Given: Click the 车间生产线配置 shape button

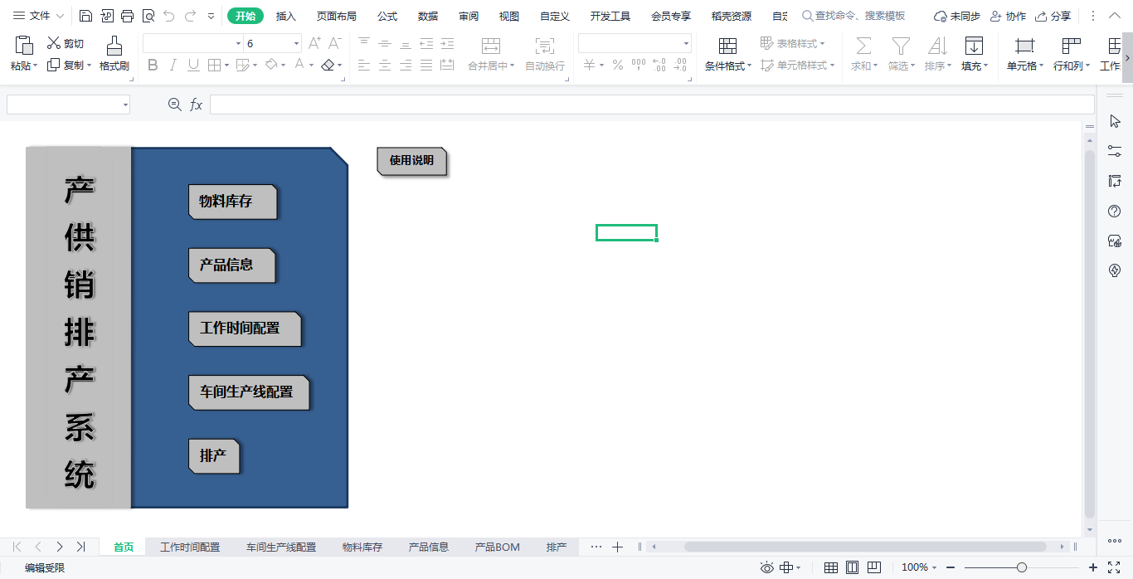Looking at the screenshot, I should coord(249,392).
